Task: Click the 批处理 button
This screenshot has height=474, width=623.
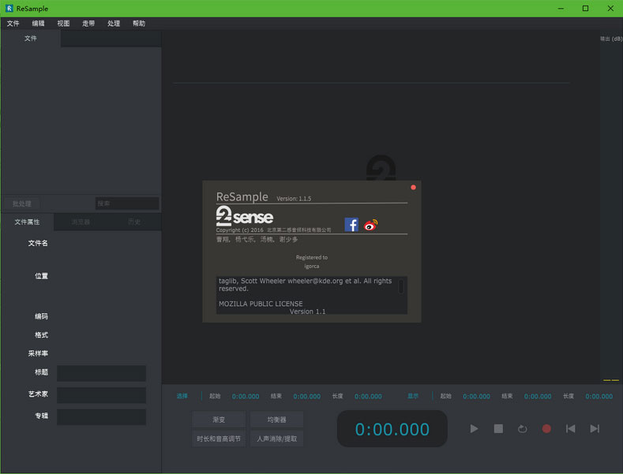Action: tap(21, 203)
